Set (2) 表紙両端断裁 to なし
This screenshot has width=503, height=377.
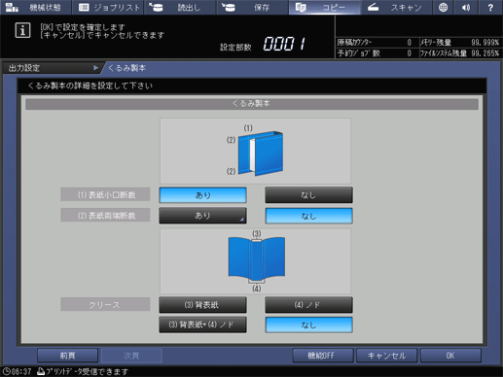[308, 216]
